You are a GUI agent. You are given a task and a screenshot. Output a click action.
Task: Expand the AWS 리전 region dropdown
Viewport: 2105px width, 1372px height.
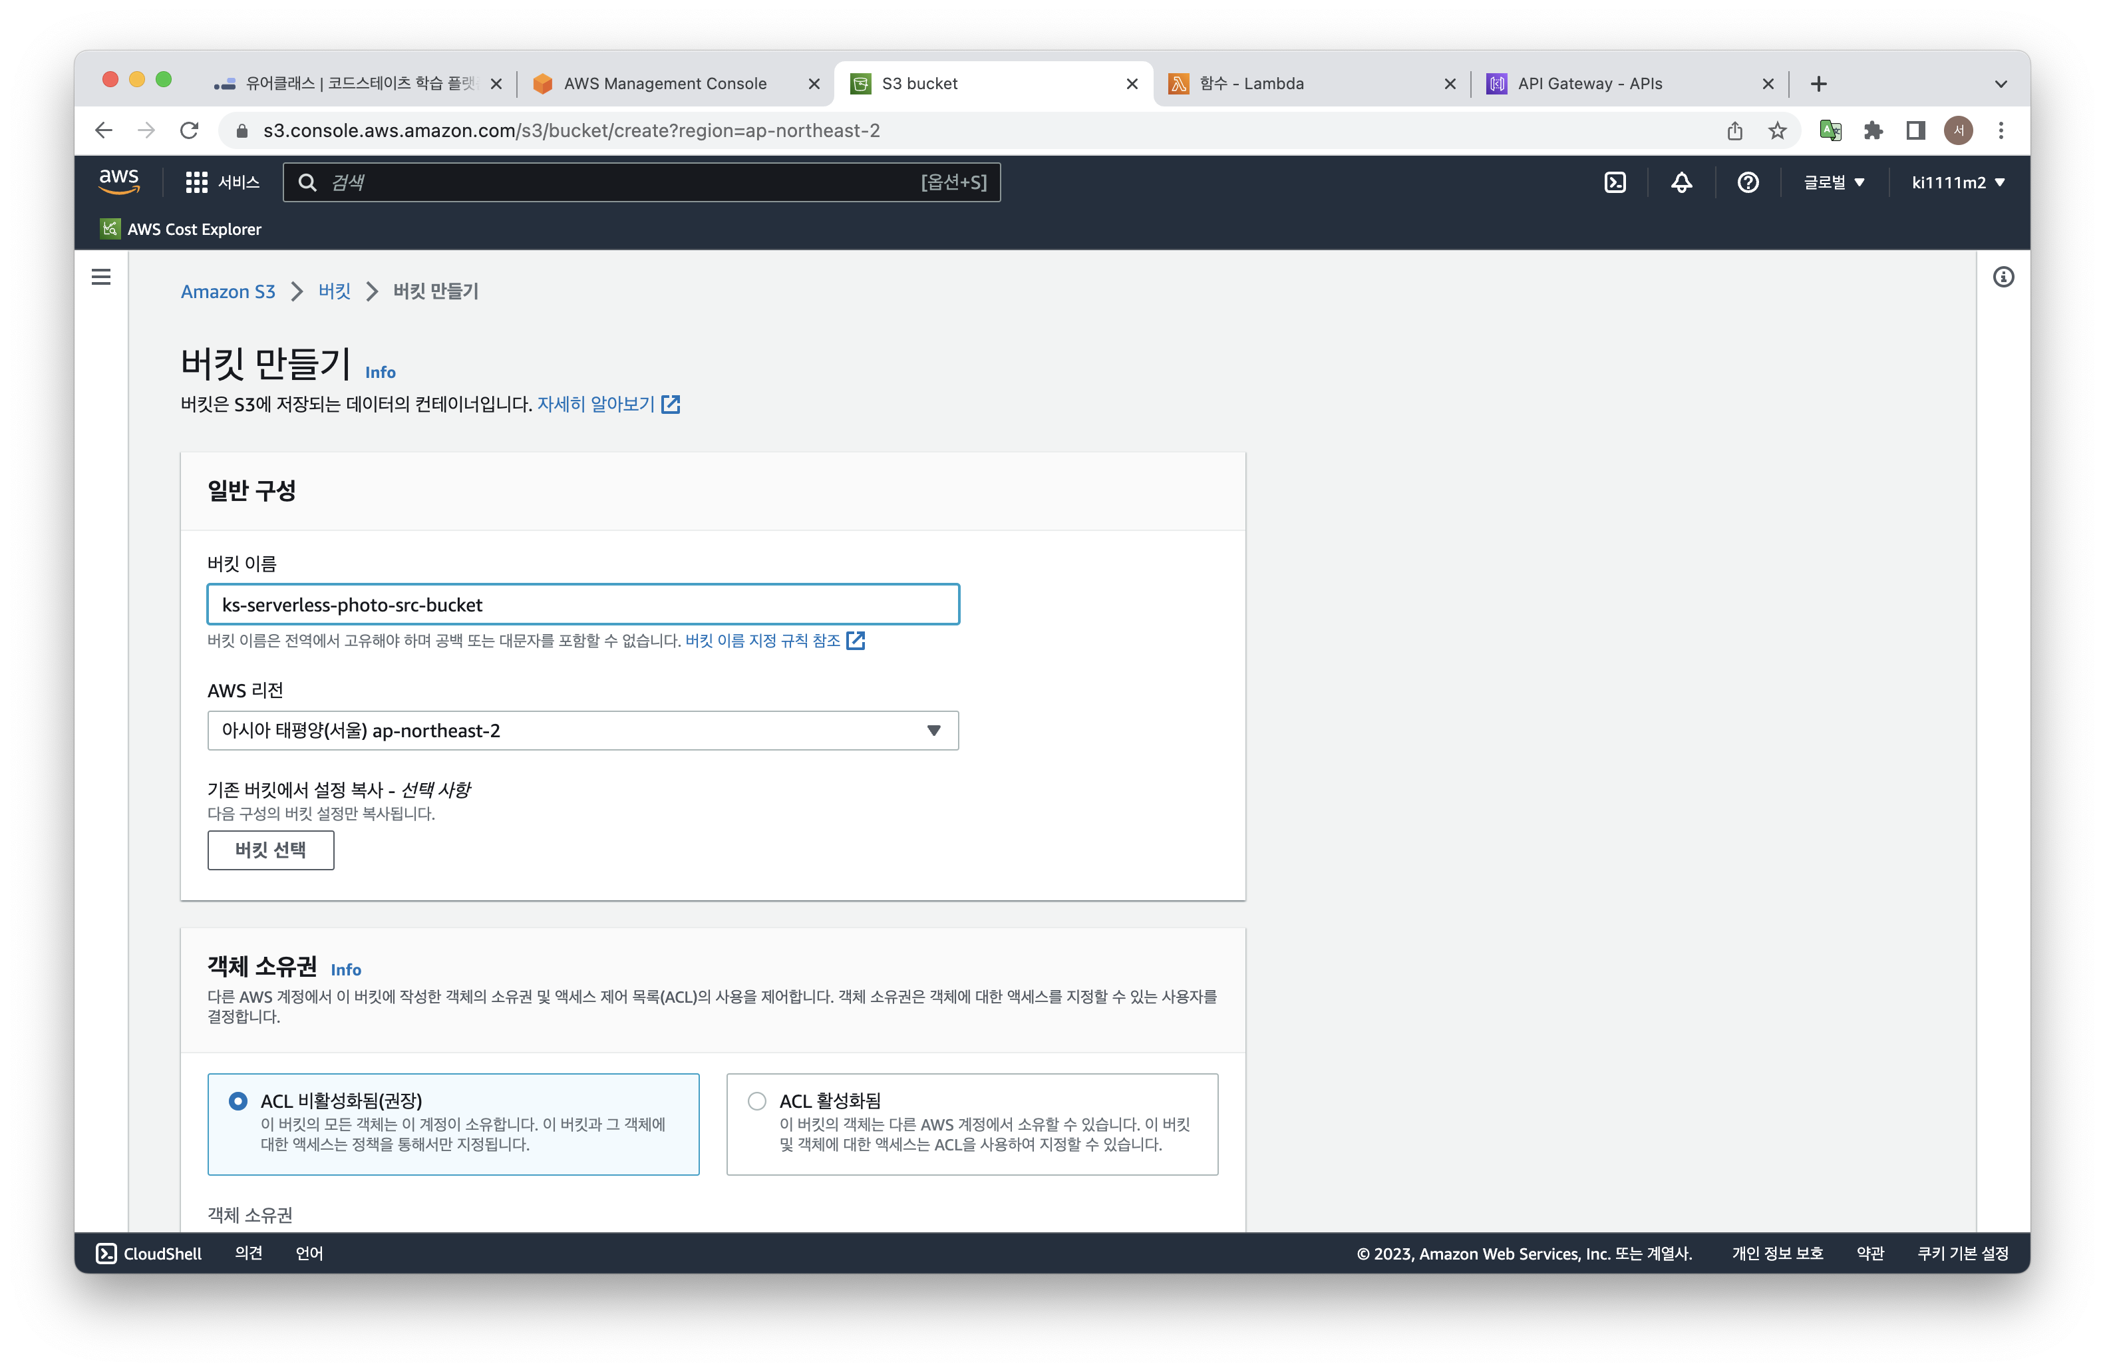tap(583, 731)
